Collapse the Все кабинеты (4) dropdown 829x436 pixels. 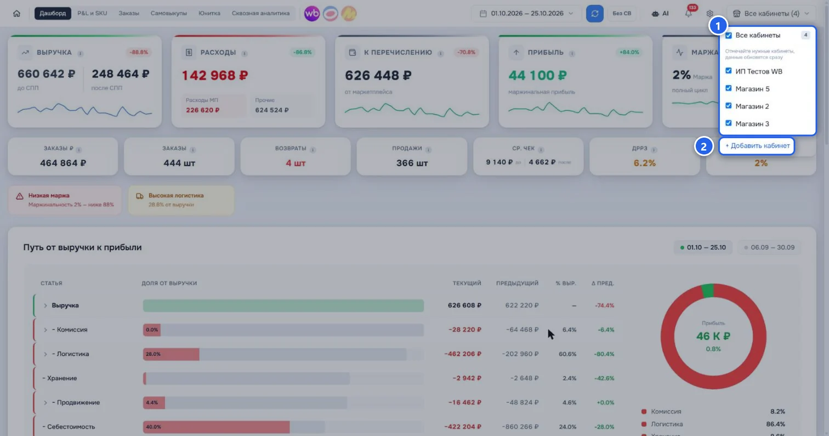pos(771,14)
